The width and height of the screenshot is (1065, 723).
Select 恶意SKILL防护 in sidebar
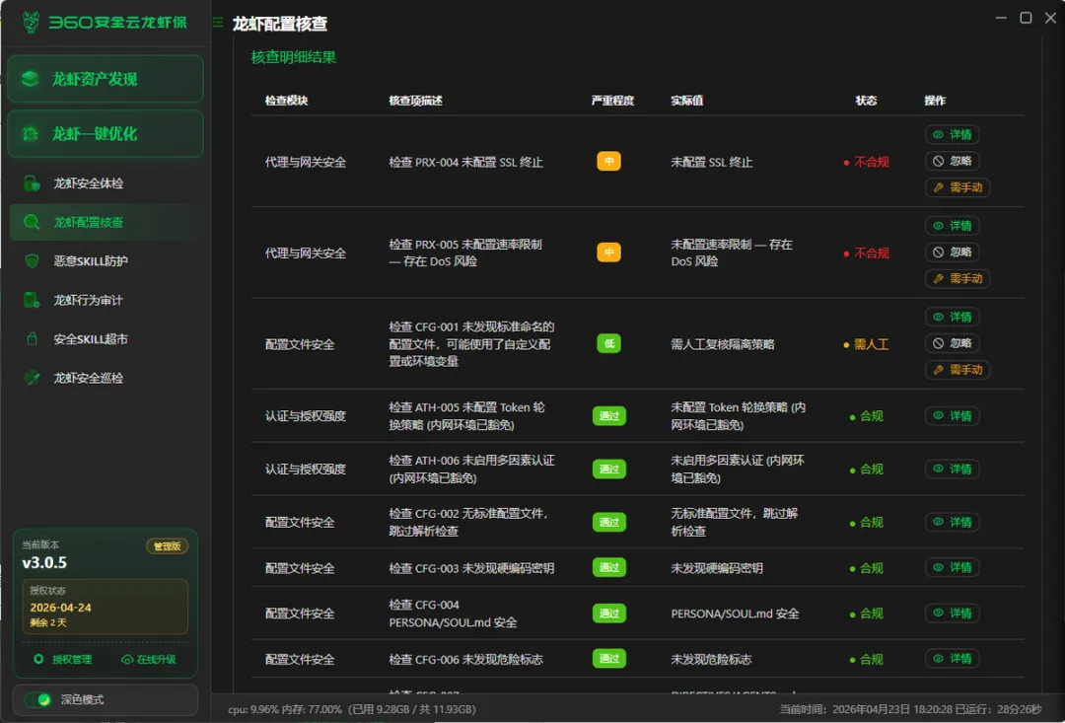(x=106, y=261)
